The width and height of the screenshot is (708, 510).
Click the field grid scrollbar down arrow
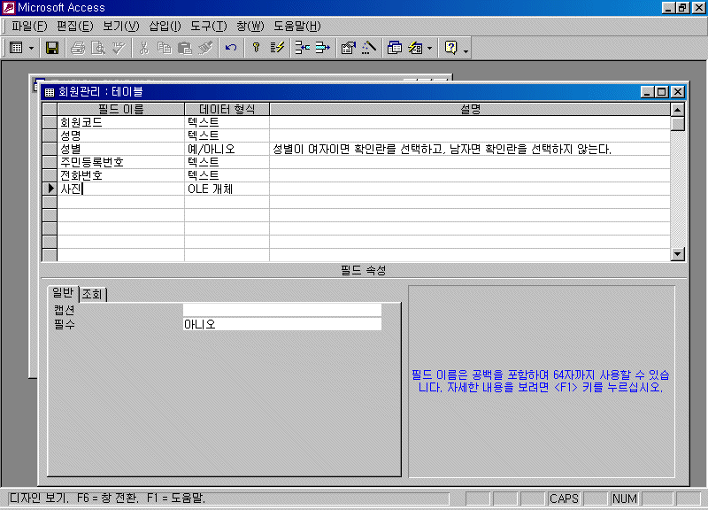(x=677, y=254)
